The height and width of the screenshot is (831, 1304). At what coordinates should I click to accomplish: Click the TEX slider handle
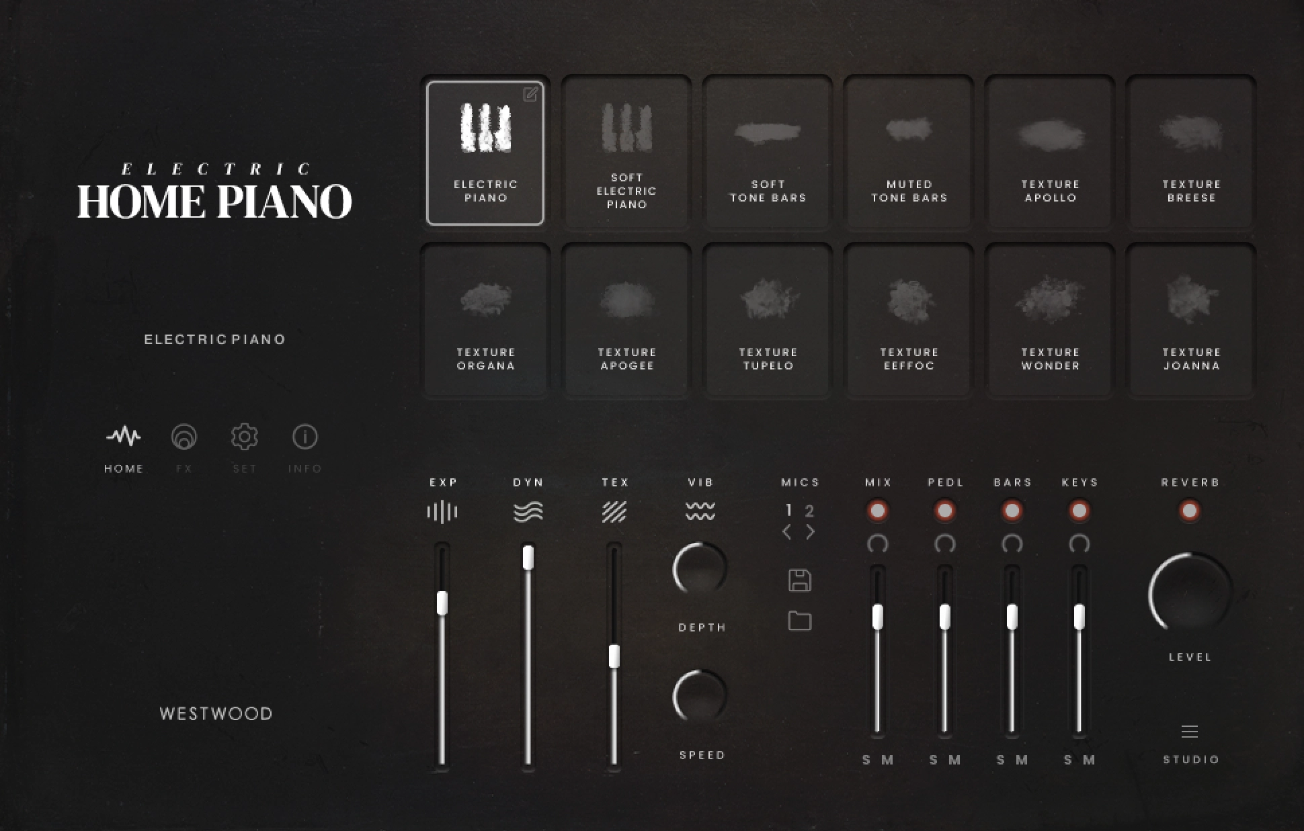[x=614, y=656]
